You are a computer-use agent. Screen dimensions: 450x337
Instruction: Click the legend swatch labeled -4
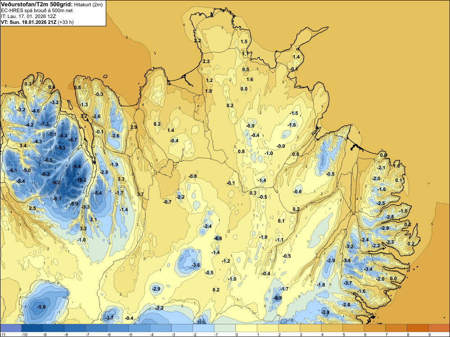point(161,328)
